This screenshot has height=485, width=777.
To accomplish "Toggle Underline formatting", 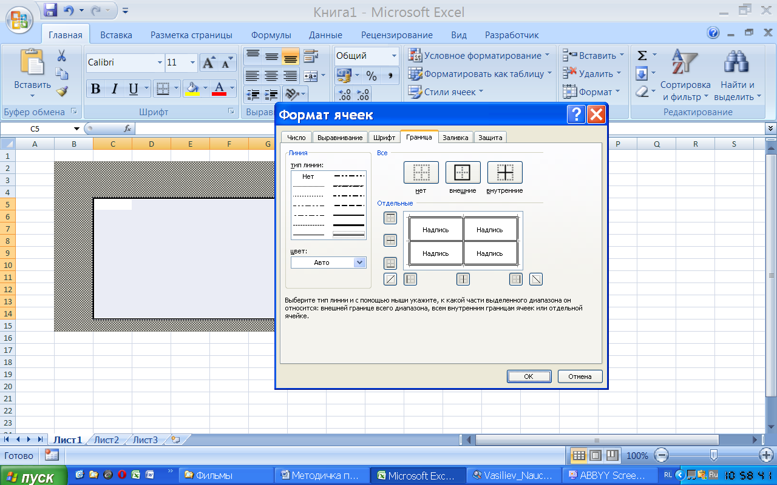I will pyautogui.click(x=132, y=89).
